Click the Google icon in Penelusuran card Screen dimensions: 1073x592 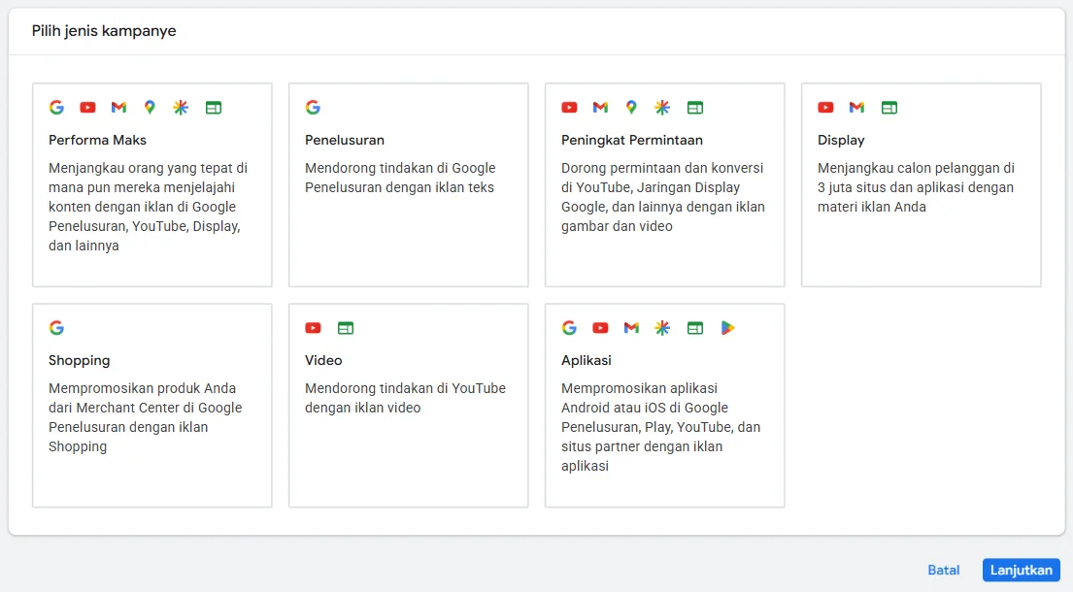pos(313,108)
